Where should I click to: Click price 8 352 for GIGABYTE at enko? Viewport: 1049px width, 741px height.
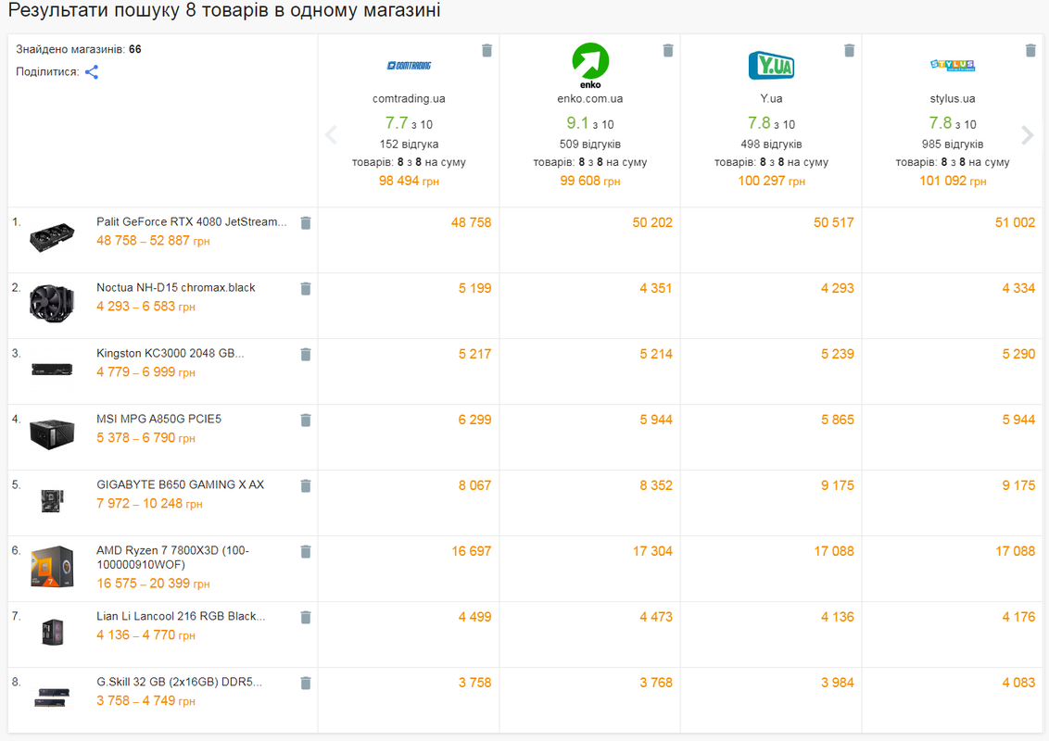pyautogui.click(x=656, y=485)
